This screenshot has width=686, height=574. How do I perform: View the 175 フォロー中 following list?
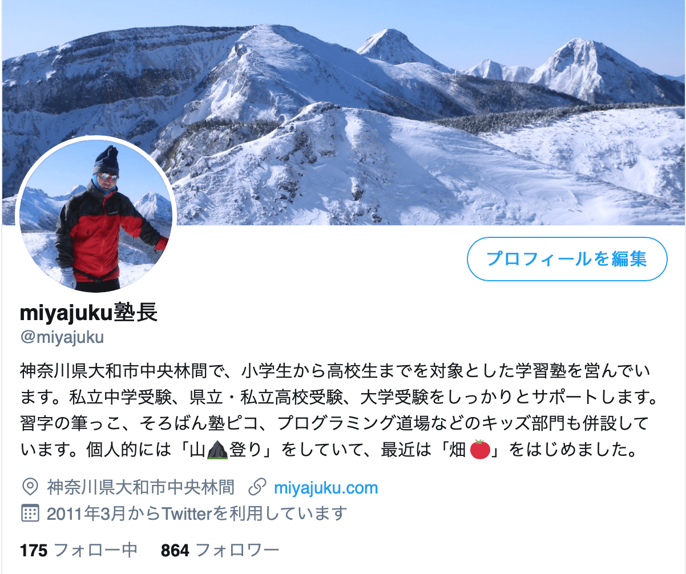point(79,551)
